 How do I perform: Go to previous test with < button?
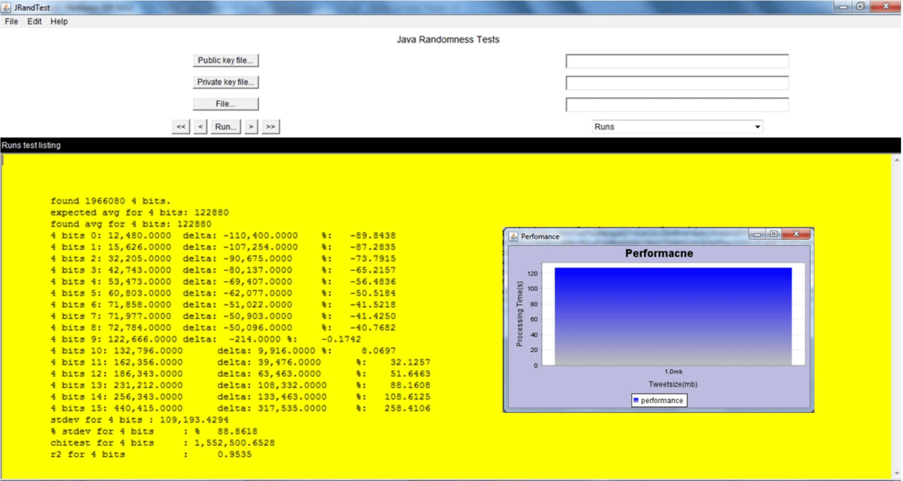[200, 127]
